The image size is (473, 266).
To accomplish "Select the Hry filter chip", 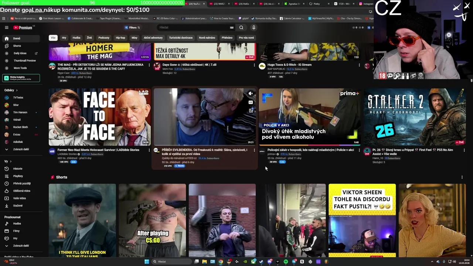I will point(64,38).
